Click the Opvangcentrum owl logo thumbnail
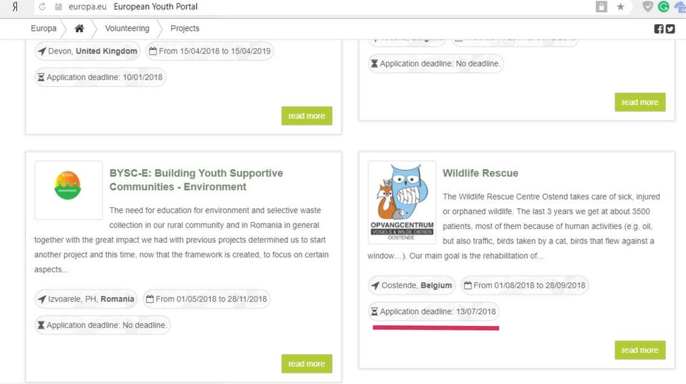Image resolution: width=686 pixels, height=384 pixels. coord(402,202)
